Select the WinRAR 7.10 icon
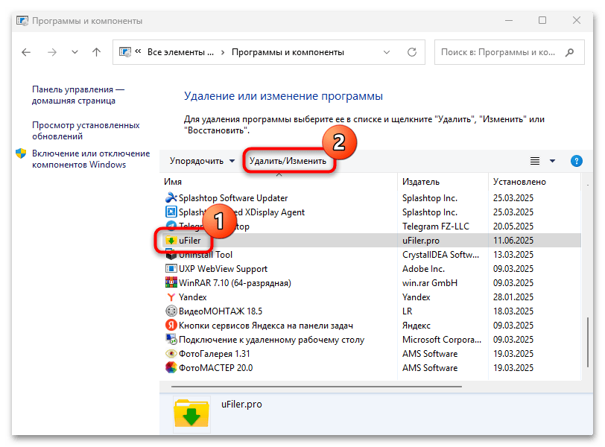 click(171, 282)
